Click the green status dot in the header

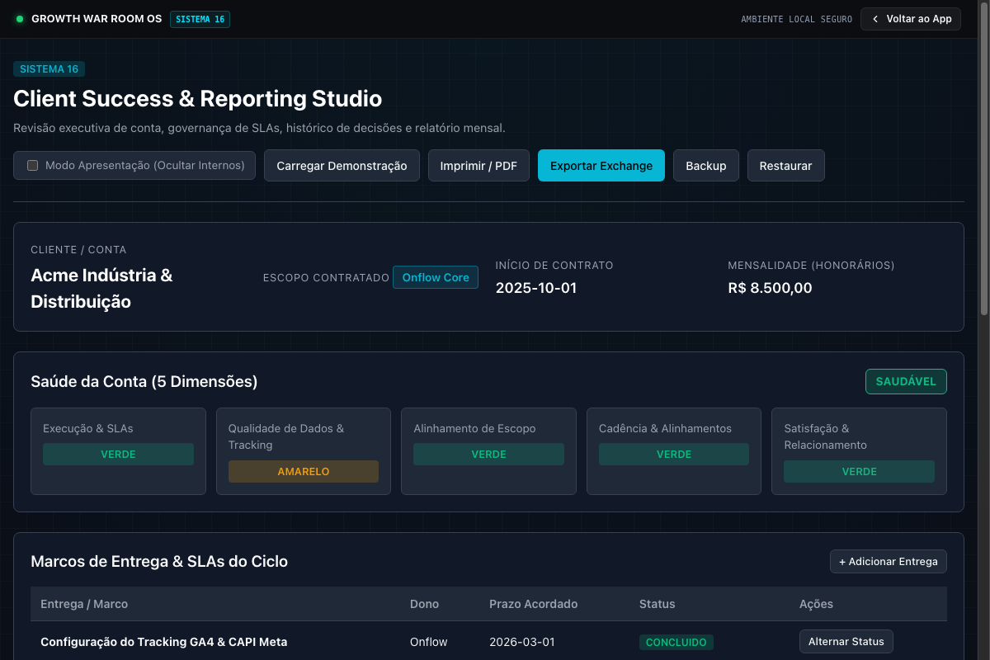20,19
